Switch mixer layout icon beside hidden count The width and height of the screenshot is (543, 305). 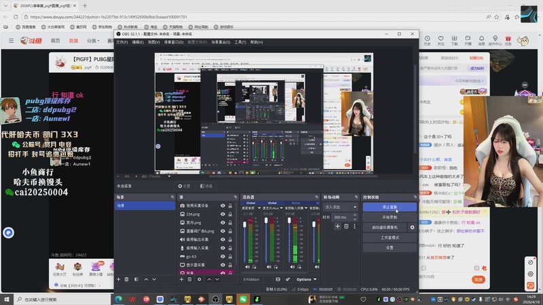point(278,279)
